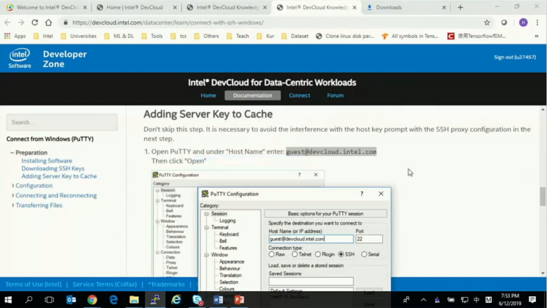
Task: Click Sign out (u27457) link
Action: (x=515, y=57)
